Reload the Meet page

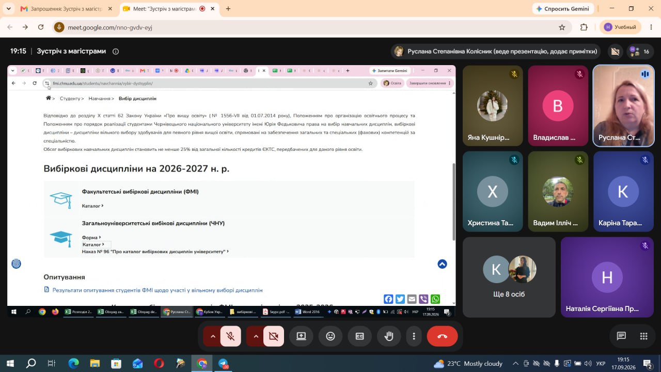click(x=41, y=27)
